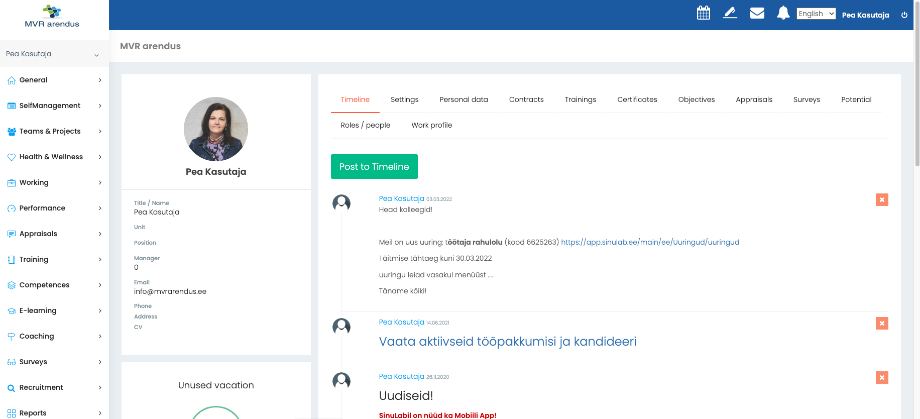Open messages envelope icon

757,13
